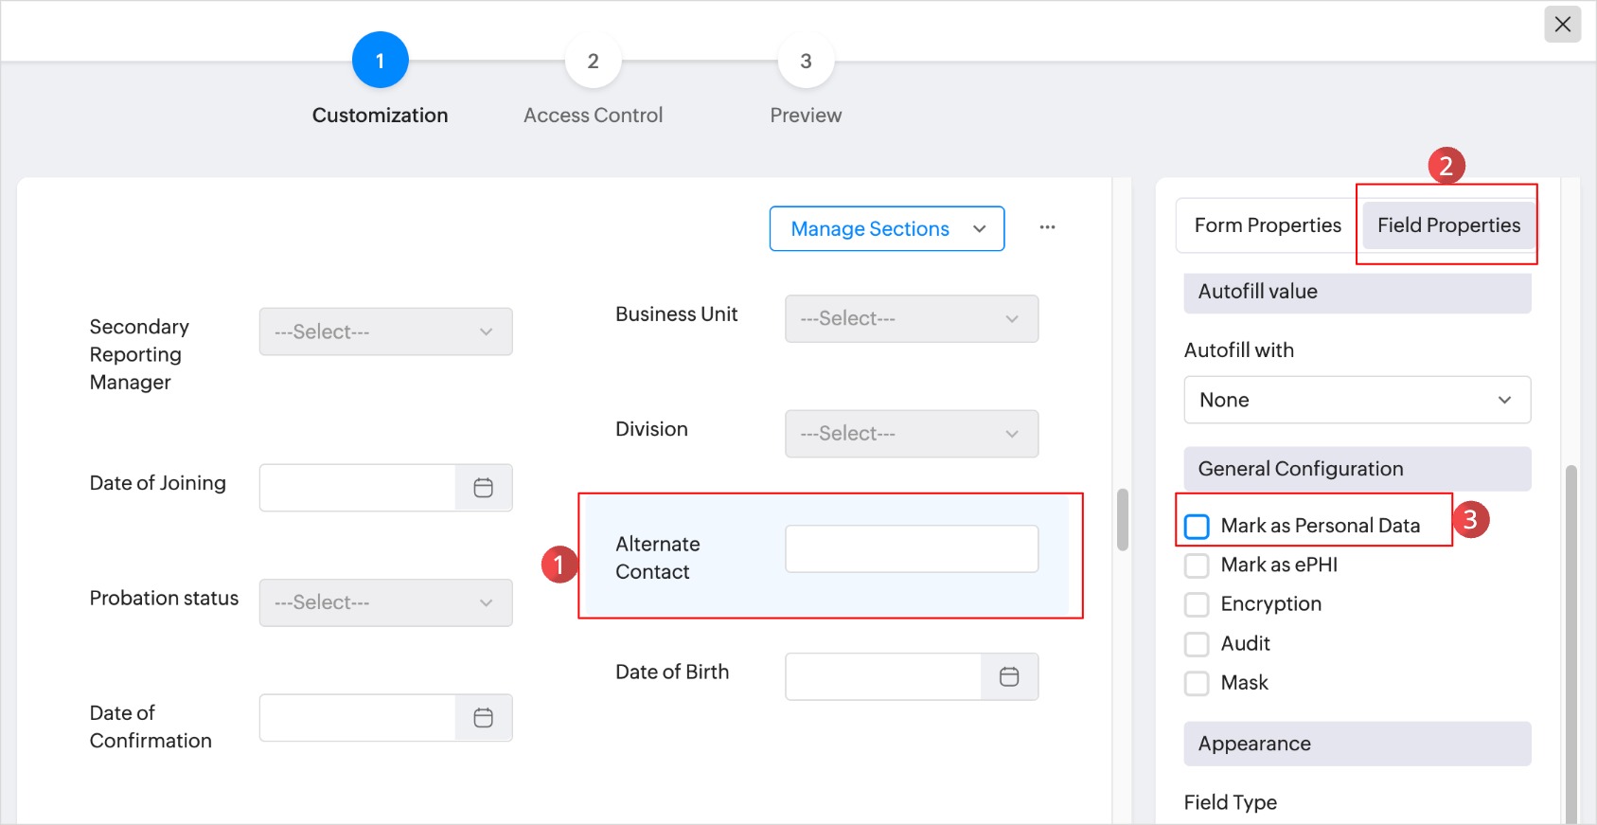The height and width of the screenshot is (825, 1597).
Task: Select the Field Properties tab
Action: coord(1448,225)
